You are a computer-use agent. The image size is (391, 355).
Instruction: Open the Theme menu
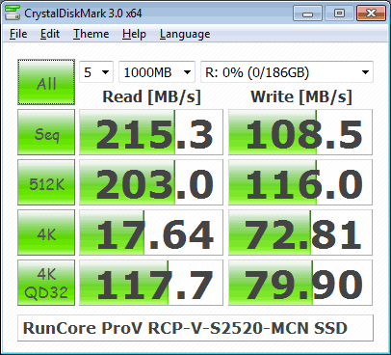pyautogui.click(x=91, y=34)
